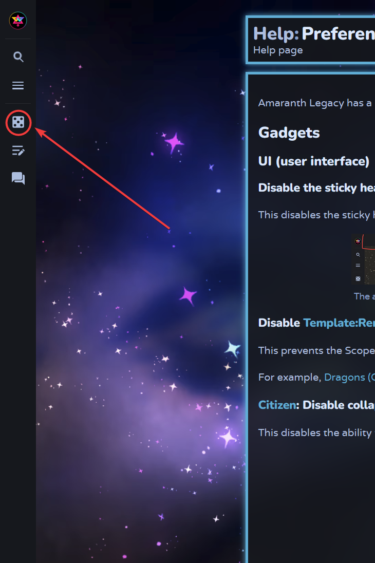The width and height of the screenshot is (375, 563).
Task: Click the "Help page" subtitle text
Action: [278, 50]
